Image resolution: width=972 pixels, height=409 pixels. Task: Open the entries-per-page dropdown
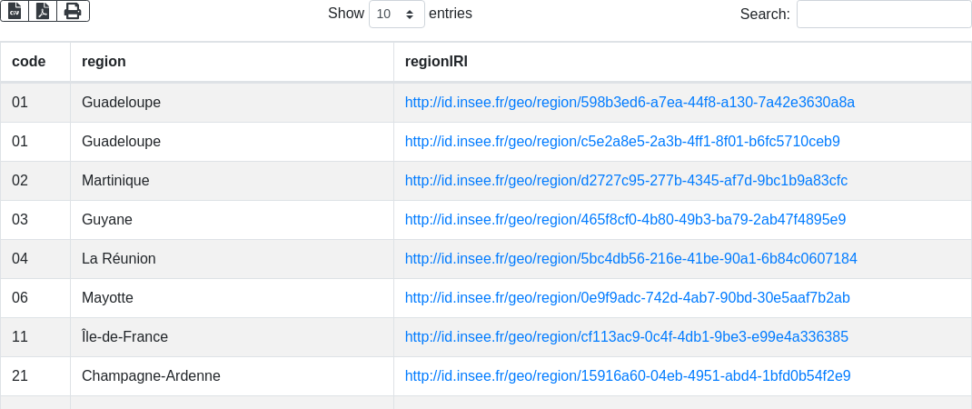point(397,15)
